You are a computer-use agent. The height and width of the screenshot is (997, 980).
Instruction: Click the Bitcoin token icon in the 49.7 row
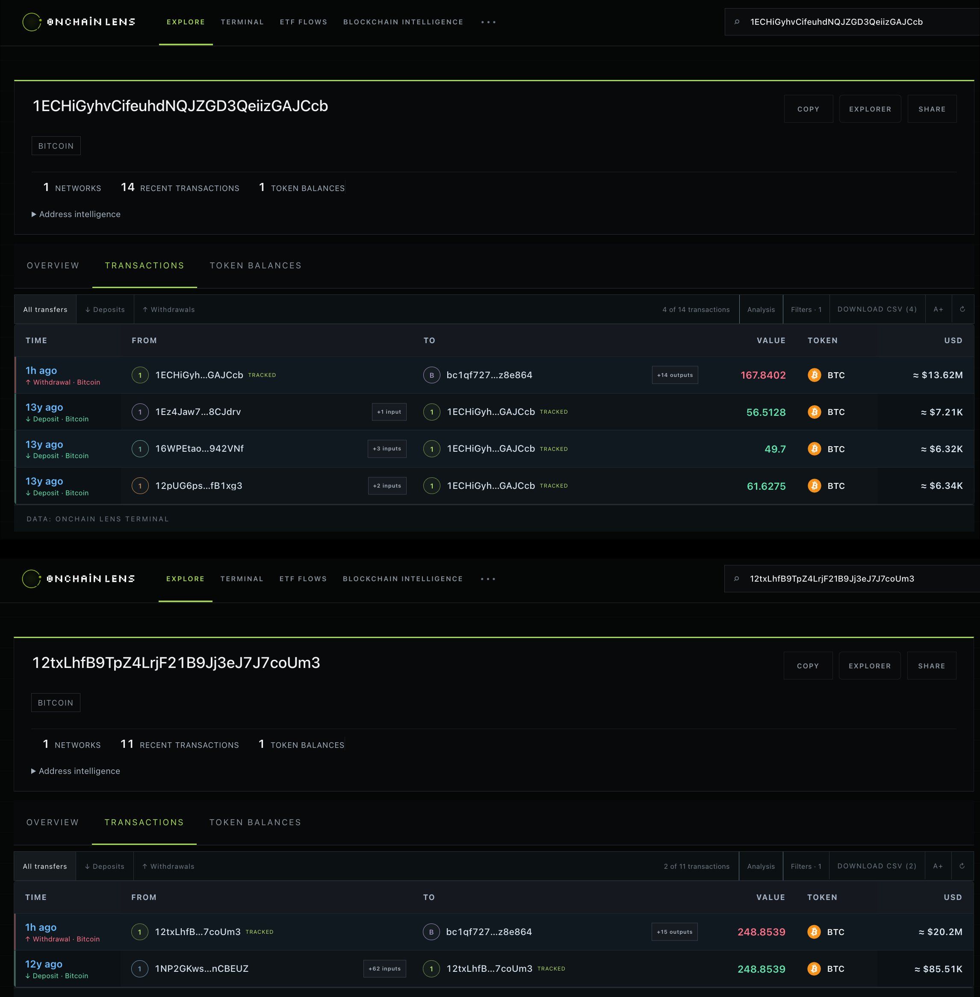814,449
